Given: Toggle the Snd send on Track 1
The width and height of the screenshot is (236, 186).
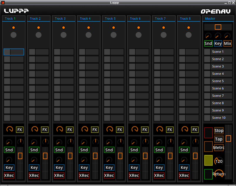Looking at the screenshot, I should click(9, 150).
